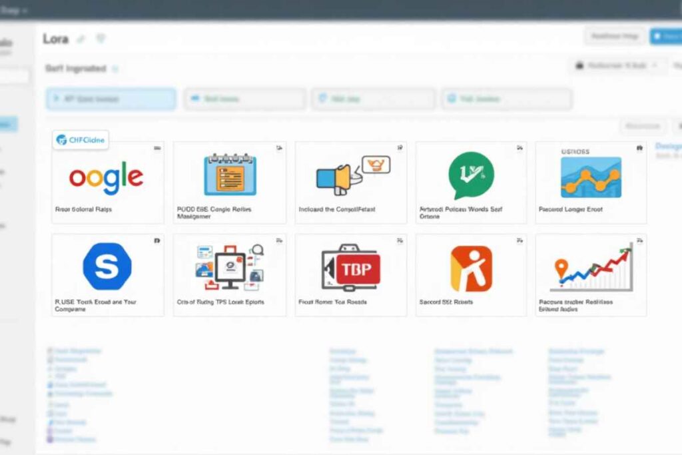This screenshot has width=682, height=455.
Task: Click the 'Saccord SSE Roberts' caption
Action: (446, 302)
